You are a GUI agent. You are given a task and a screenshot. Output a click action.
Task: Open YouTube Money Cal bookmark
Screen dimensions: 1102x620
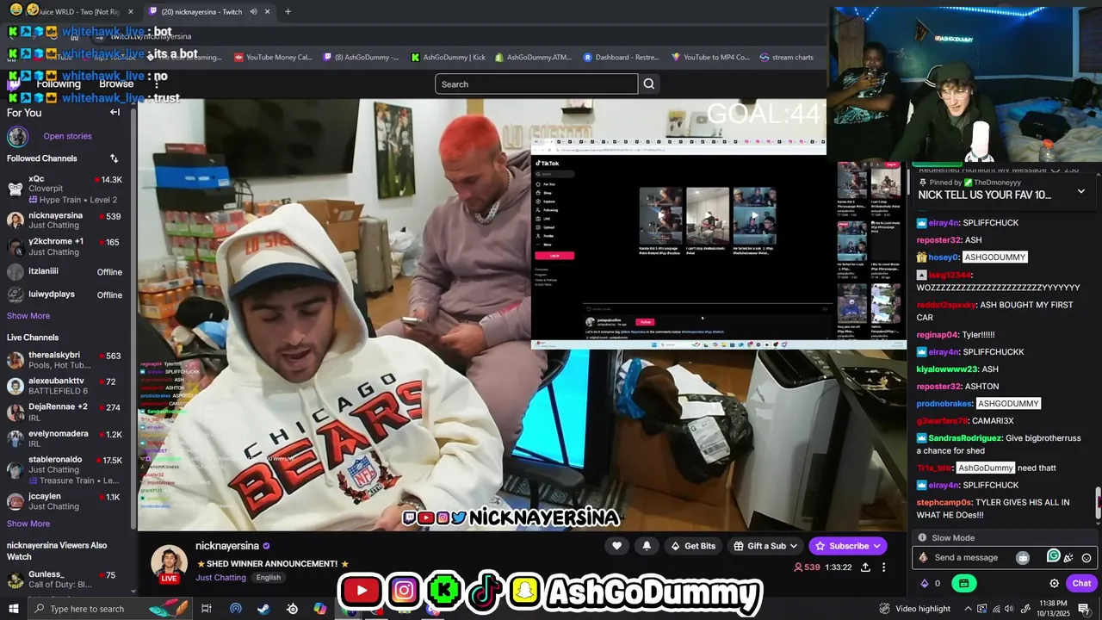coord(273,58)
